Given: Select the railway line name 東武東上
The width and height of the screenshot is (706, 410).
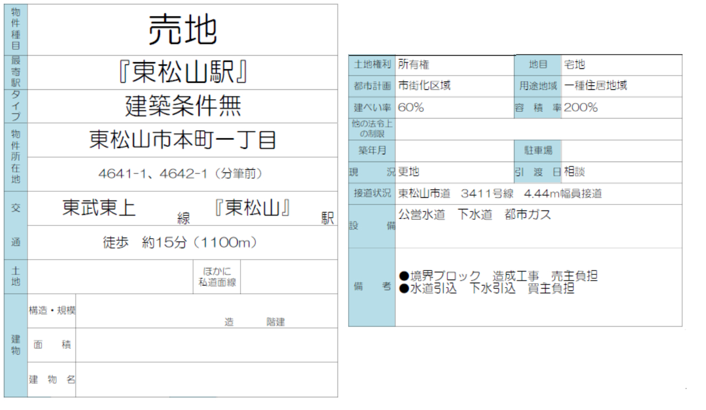Looking at the screenshot, I should [x=99, y=207].
